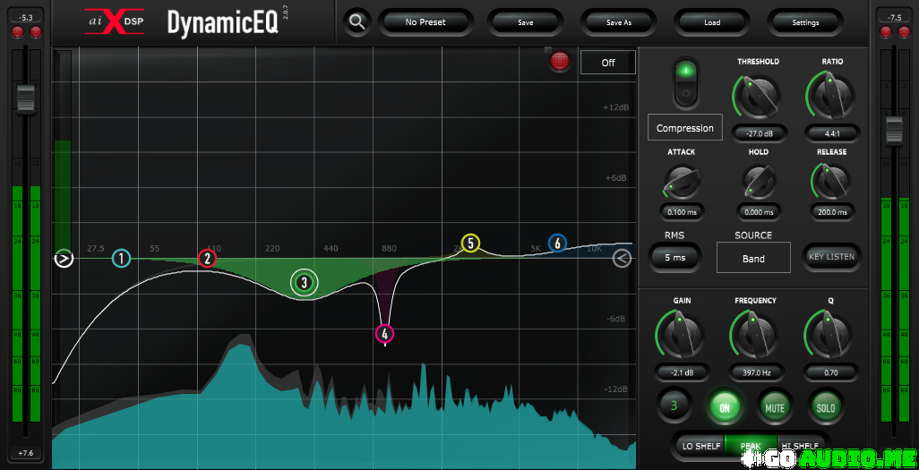Click the Hold knob
This screenshot has height=470, width=919.
(759, 182)
